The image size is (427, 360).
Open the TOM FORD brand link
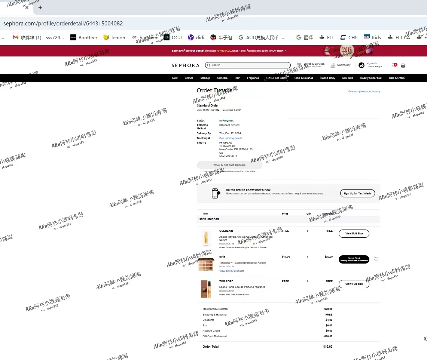(x=226, y=281)
